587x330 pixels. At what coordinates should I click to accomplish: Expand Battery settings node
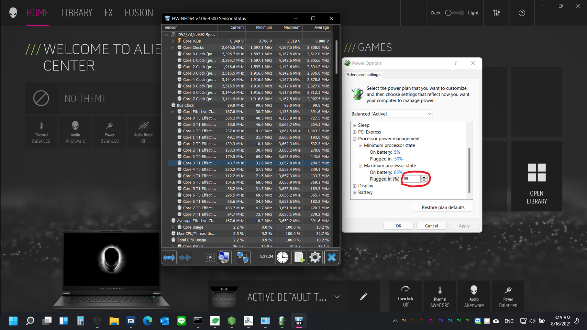355,192
